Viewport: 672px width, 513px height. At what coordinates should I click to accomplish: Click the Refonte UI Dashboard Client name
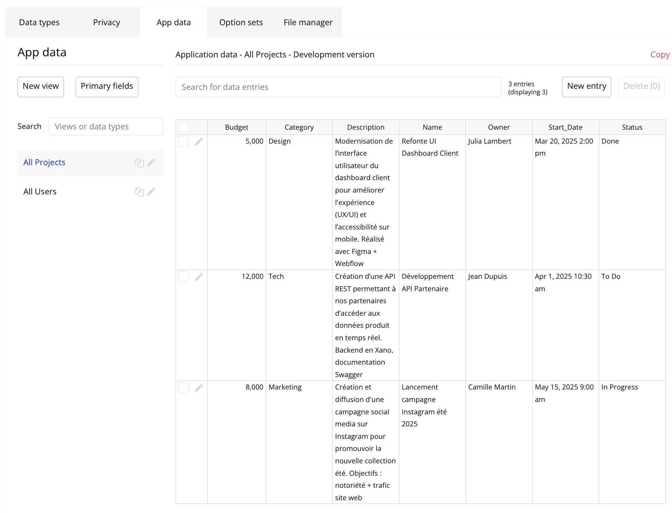[430, 147]
